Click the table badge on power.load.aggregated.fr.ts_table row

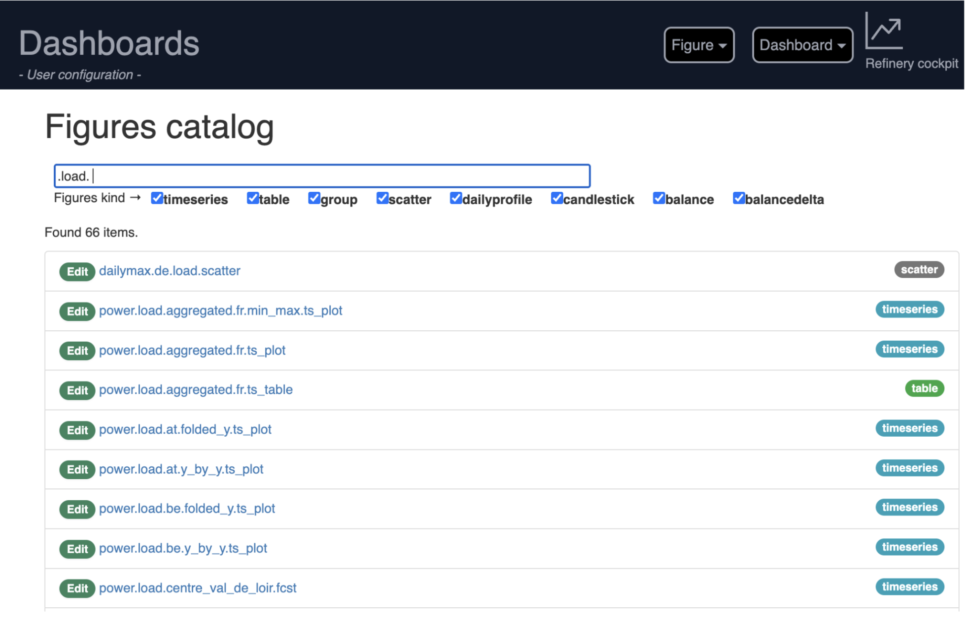925,388
